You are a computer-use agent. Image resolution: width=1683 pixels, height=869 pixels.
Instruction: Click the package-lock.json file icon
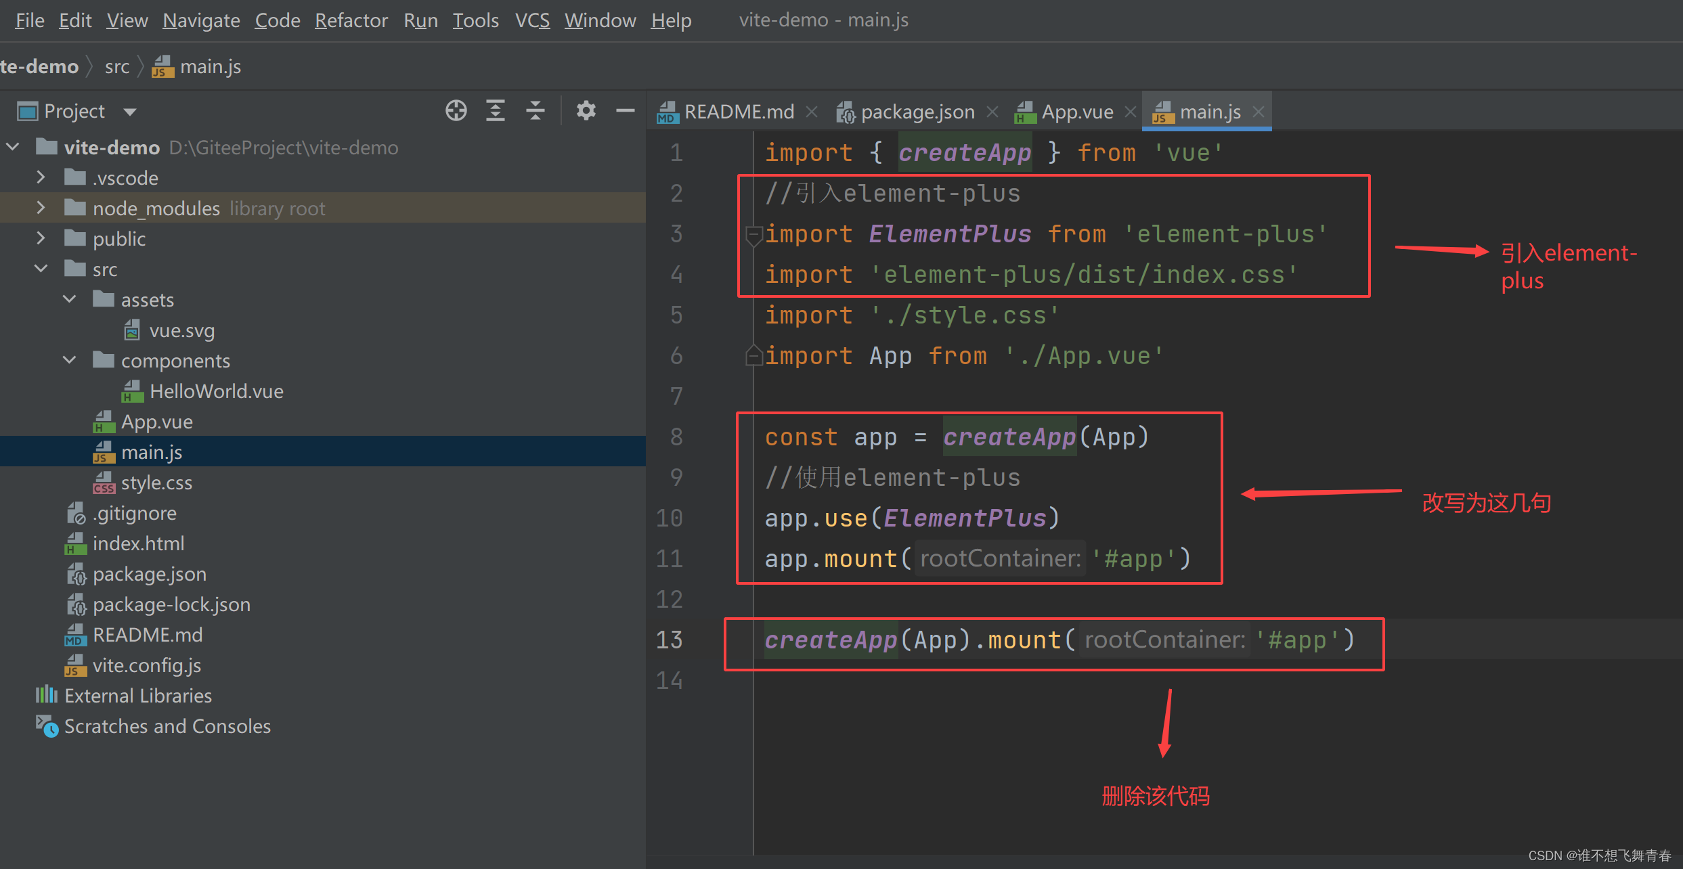click(x=76, y=604)
